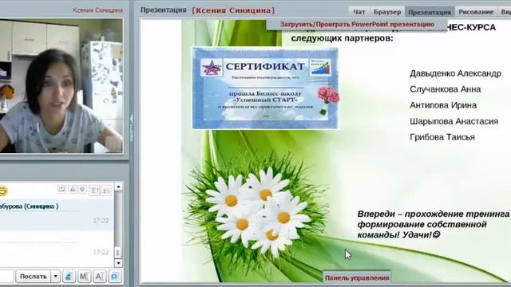This screenshot has height=287, width=511.
Task: Click the name Давыденко Александр
Action: (x=455, y=73)
